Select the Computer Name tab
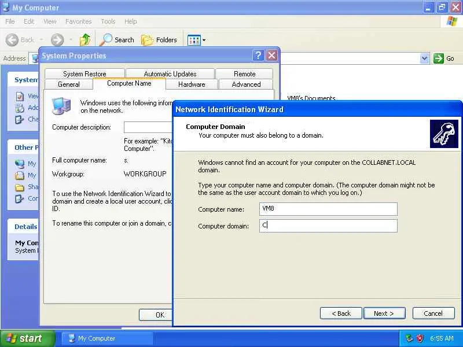This screenshot has width=463, height=347. 129,83
